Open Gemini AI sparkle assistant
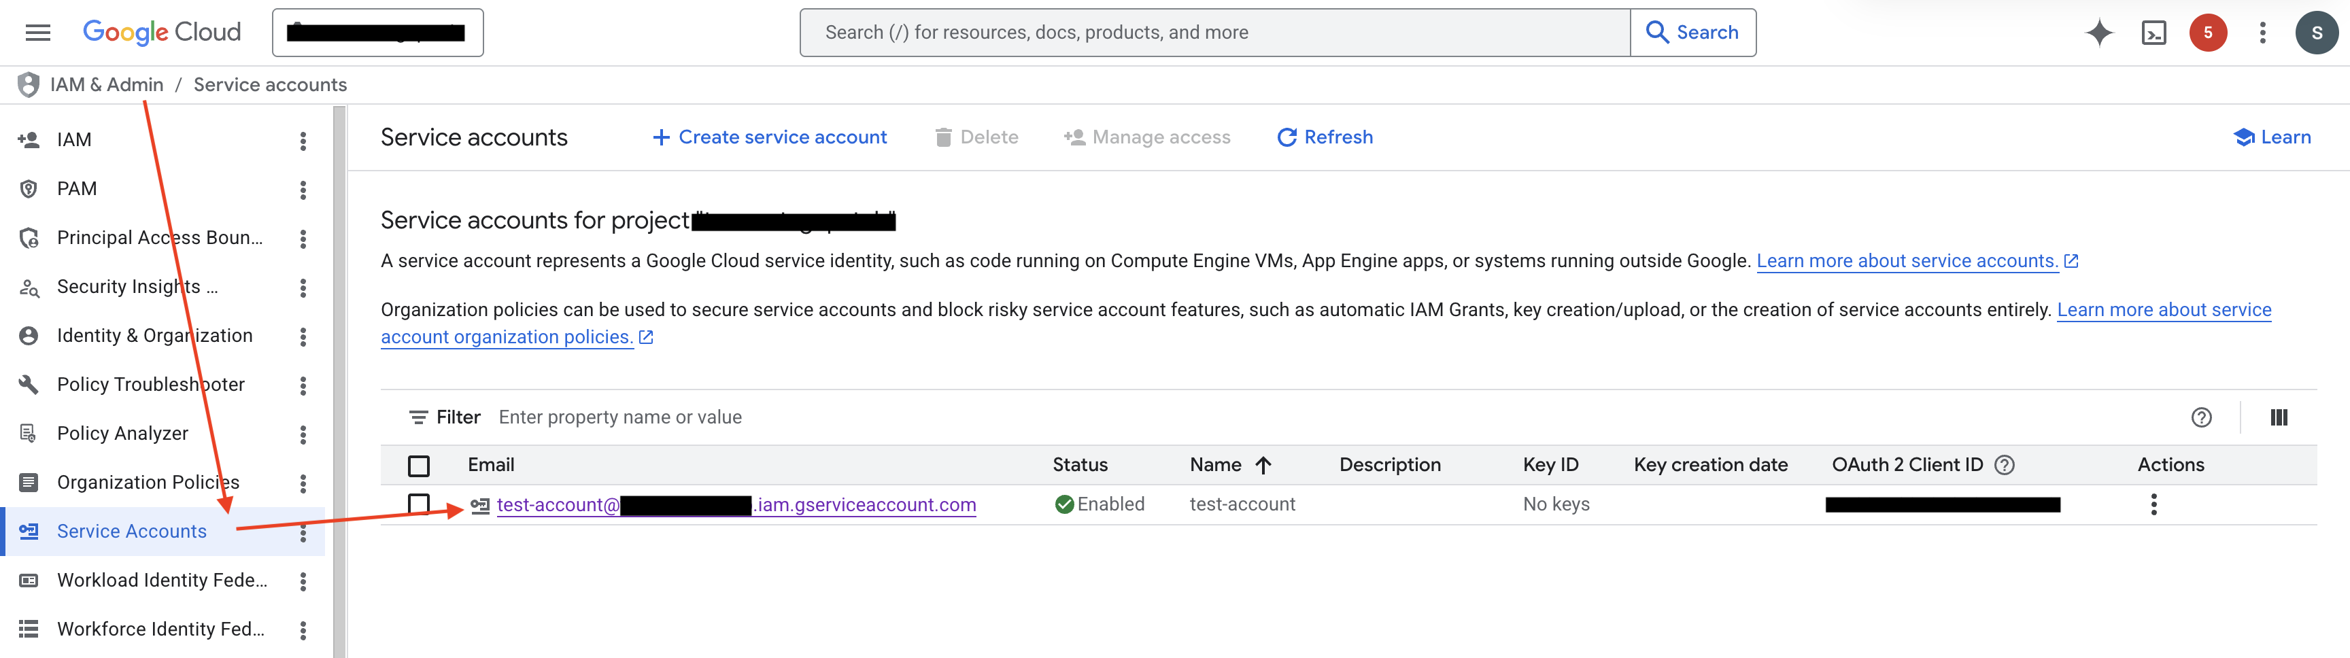The width and height of the screenshot is (2350, 658). pyautogui.click(x=2099, y=33)
